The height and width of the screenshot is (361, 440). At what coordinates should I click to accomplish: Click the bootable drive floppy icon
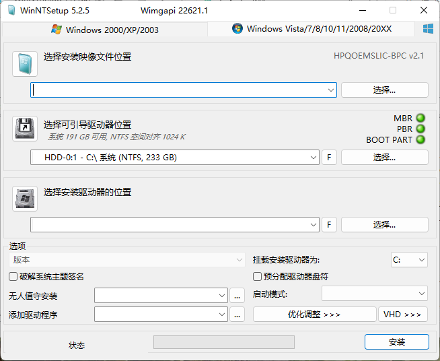(25, 129)
